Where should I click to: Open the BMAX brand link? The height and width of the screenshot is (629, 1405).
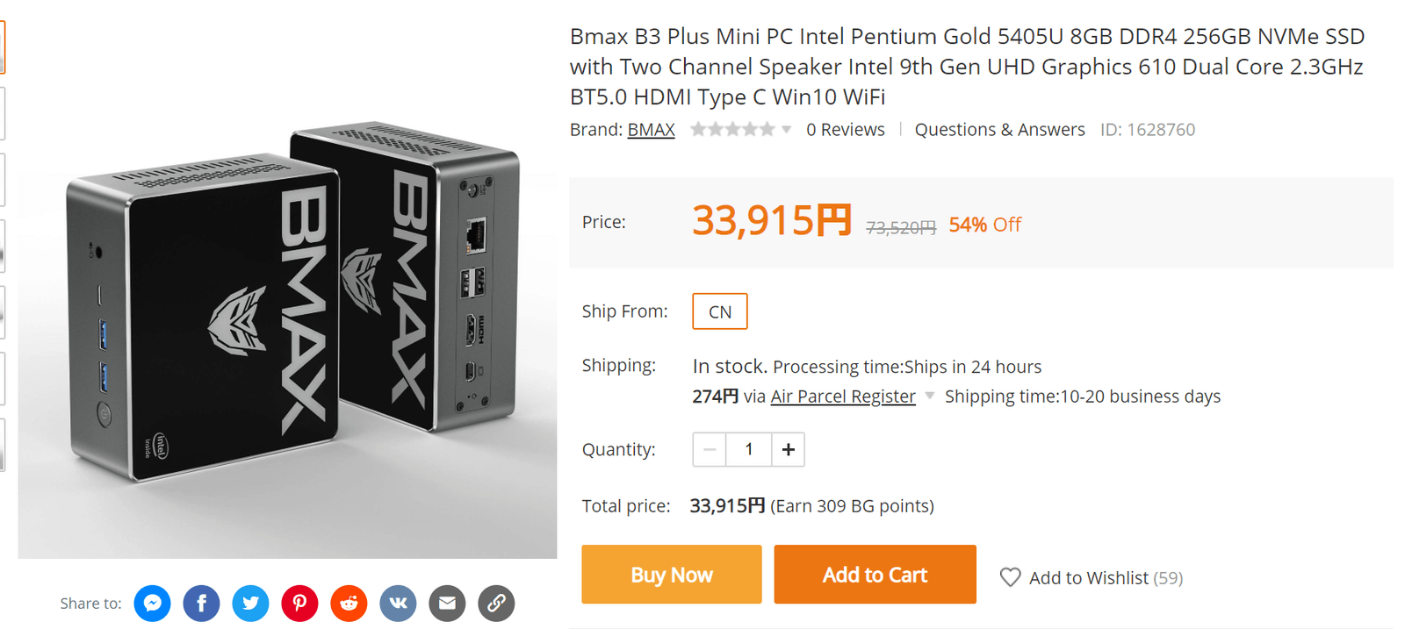pyautogui.click(x=651, y=130)
